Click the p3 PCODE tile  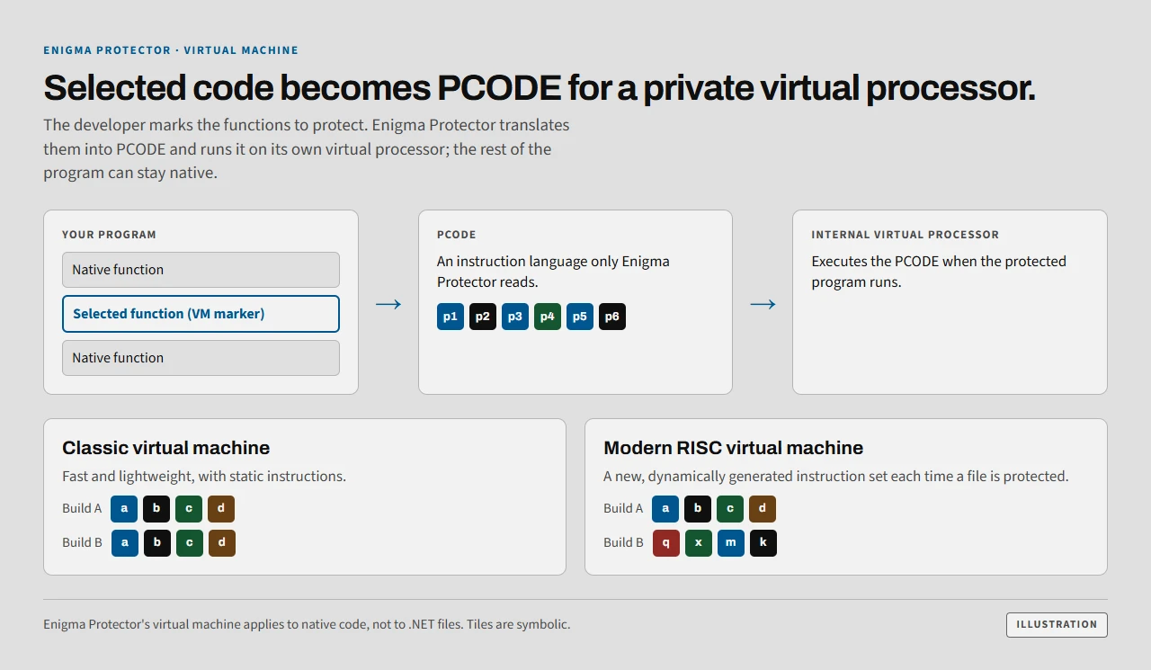(515, 317)
